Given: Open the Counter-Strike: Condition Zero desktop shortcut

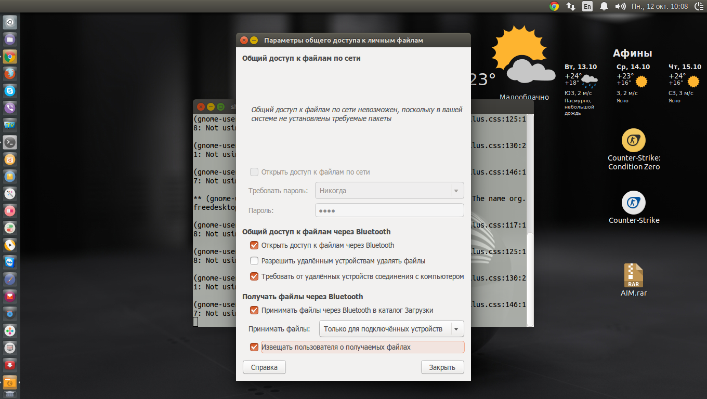Looking at the screenshot, I should tap(634, 141).
